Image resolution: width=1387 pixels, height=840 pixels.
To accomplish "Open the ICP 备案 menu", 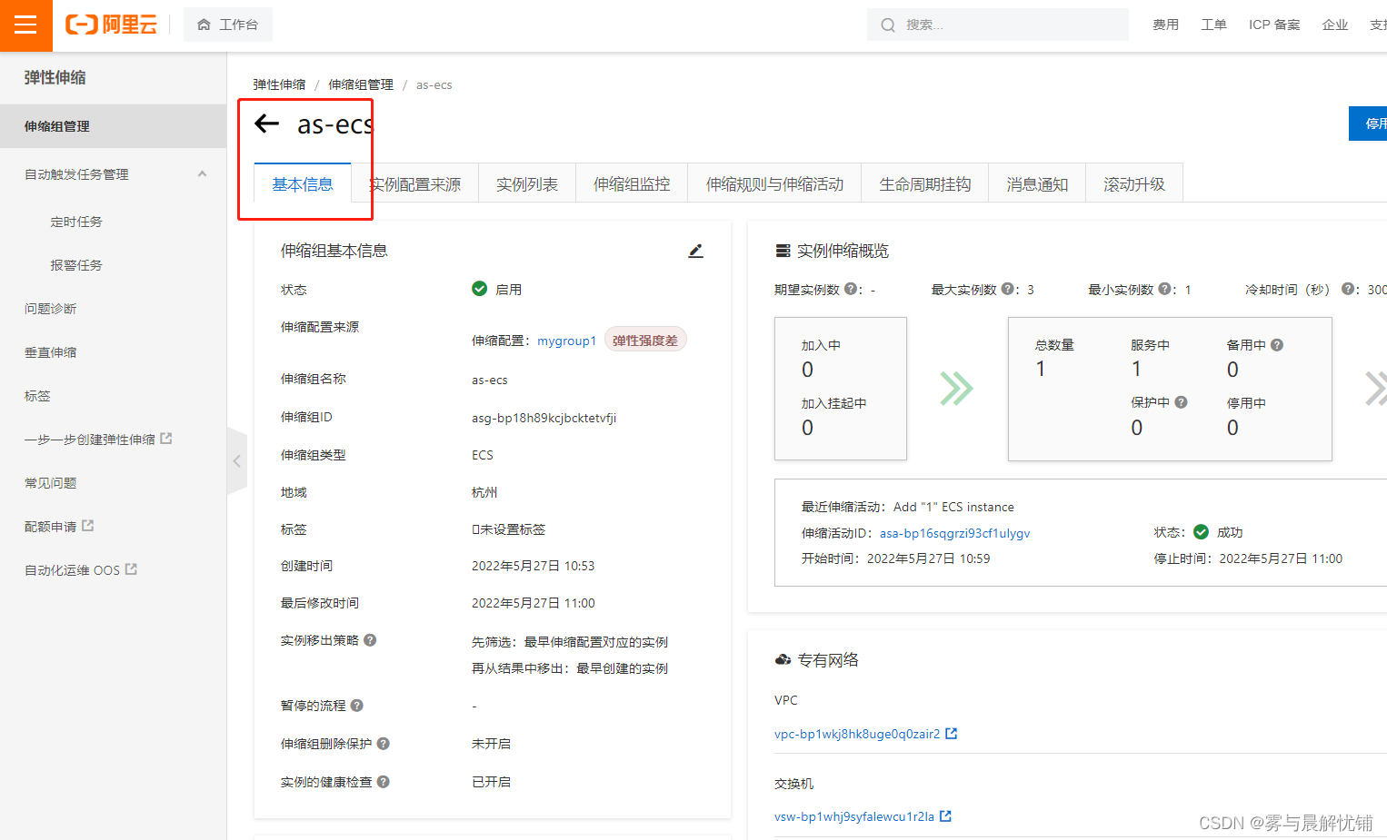I will click(x=1274, y=25).
